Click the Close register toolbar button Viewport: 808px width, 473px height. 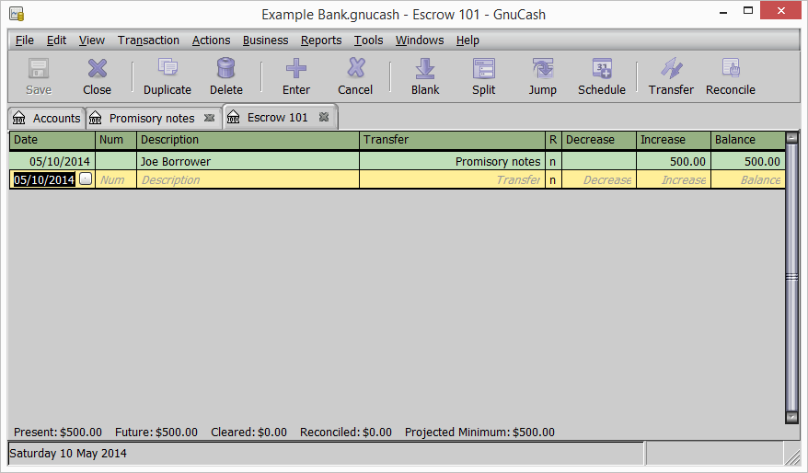[x=97, y=76]
